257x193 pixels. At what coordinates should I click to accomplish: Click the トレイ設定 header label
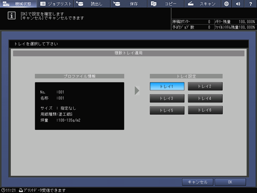pos(186,76)
